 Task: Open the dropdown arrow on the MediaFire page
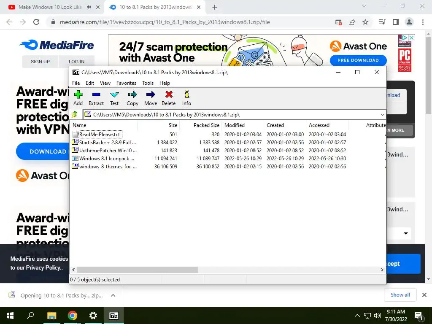[x=406, y=233]
